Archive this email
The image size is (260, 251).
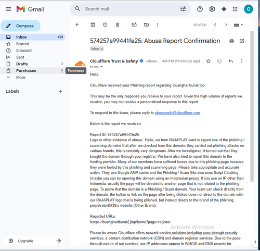(x=93, y=25)
